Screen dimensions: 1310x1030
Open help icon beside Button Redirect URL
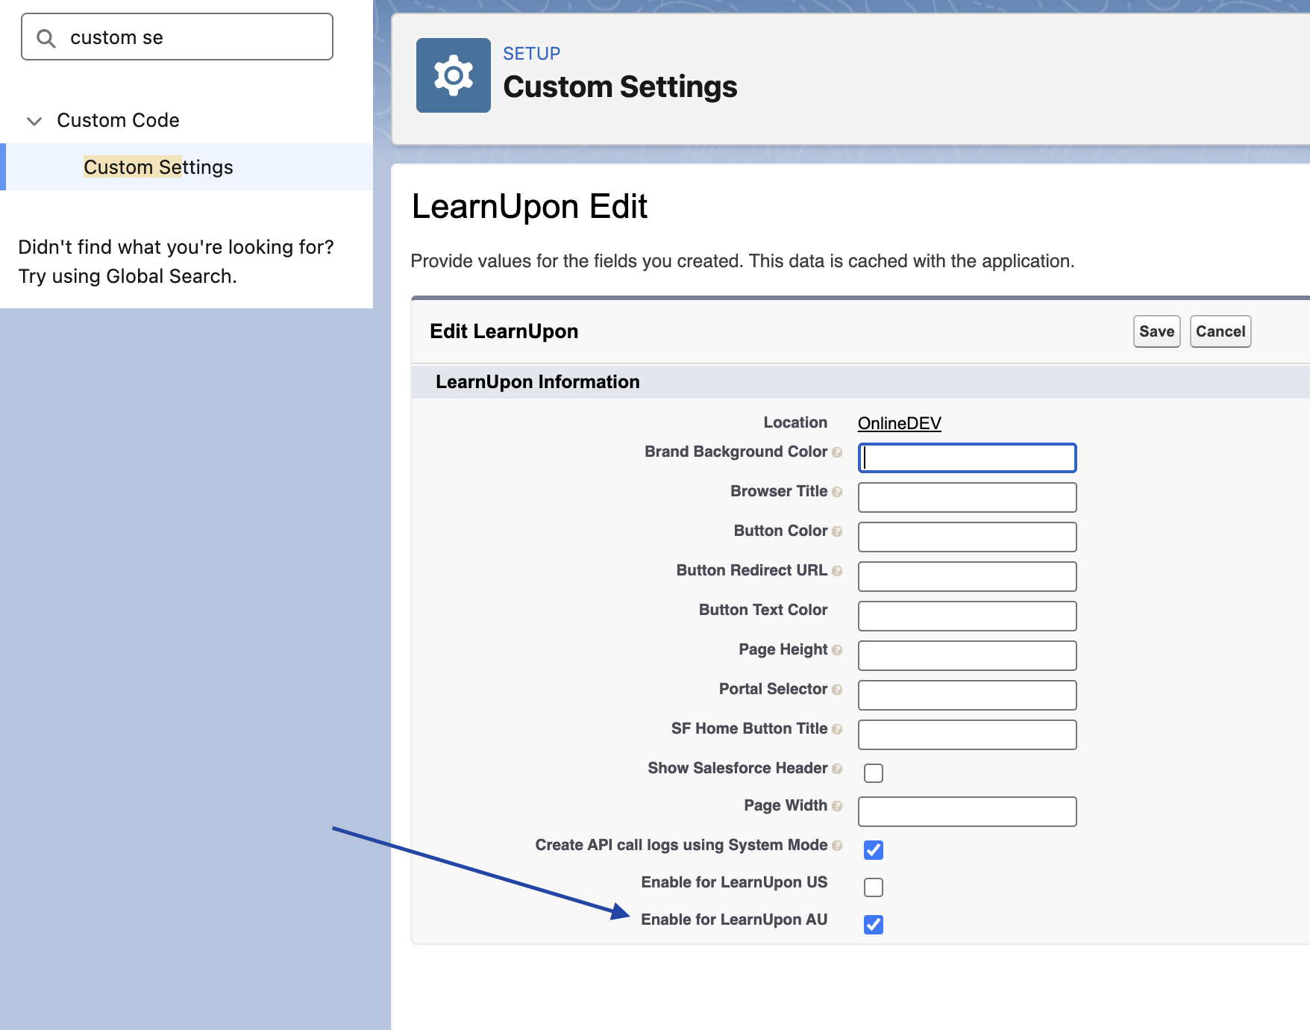[837, 571]
